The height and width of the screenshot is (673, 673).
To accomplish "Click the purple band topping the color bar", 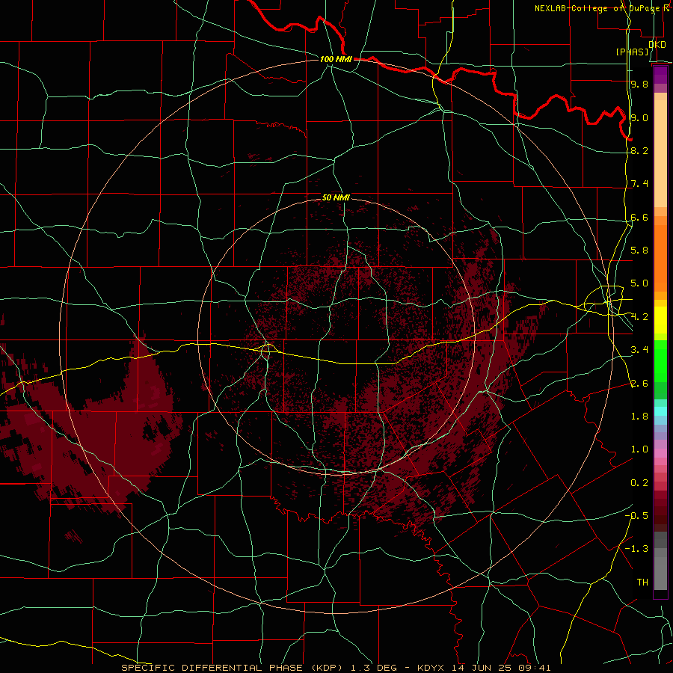I will pos(660,75).
